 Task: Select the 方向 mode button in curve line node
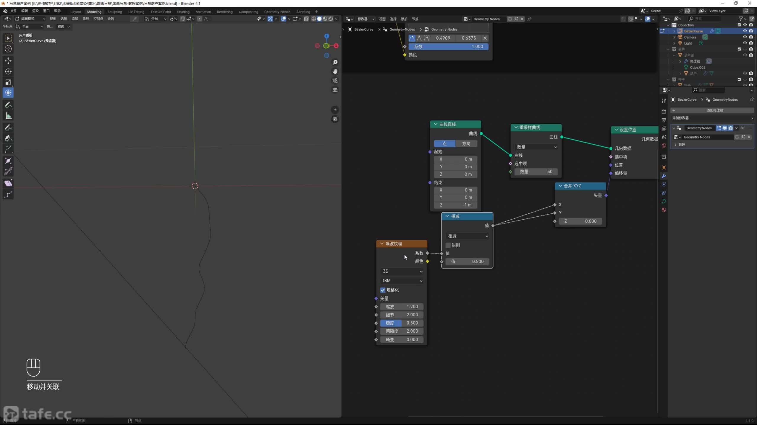[466, 144]
